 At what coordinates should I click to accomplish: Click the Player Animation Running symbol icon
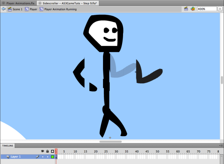pyautogui.click(x=41, y=9)
